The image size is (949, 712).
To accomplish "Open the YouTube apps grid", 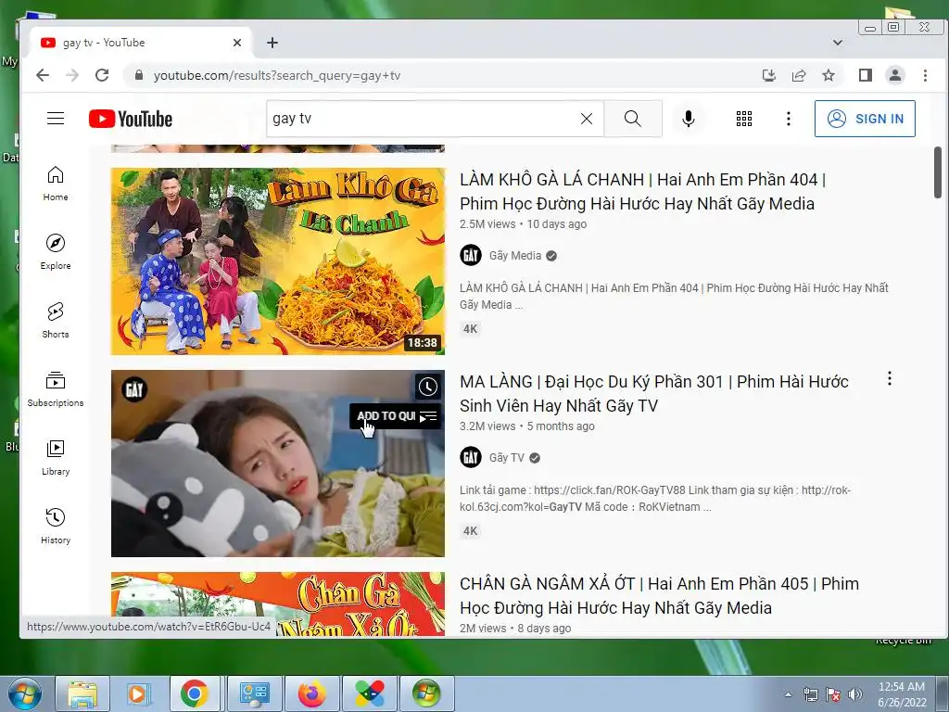I will (x=744, y=119).
